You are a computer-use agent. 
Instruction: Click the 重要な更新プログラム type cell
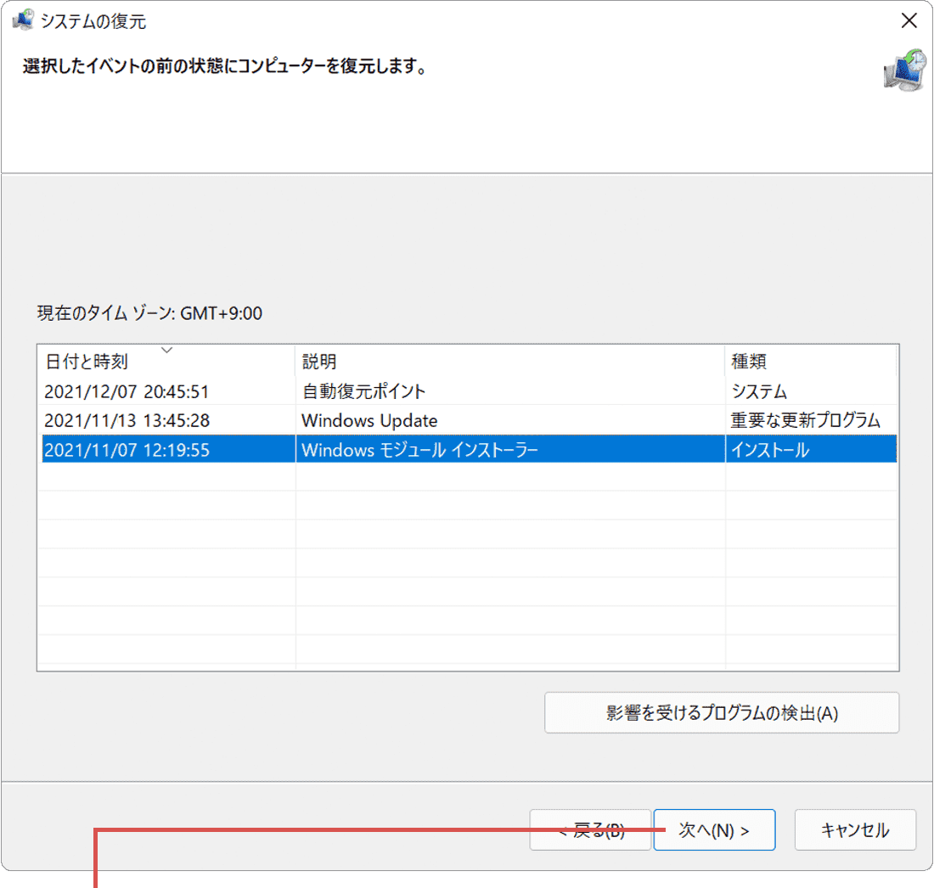point(806,420)
